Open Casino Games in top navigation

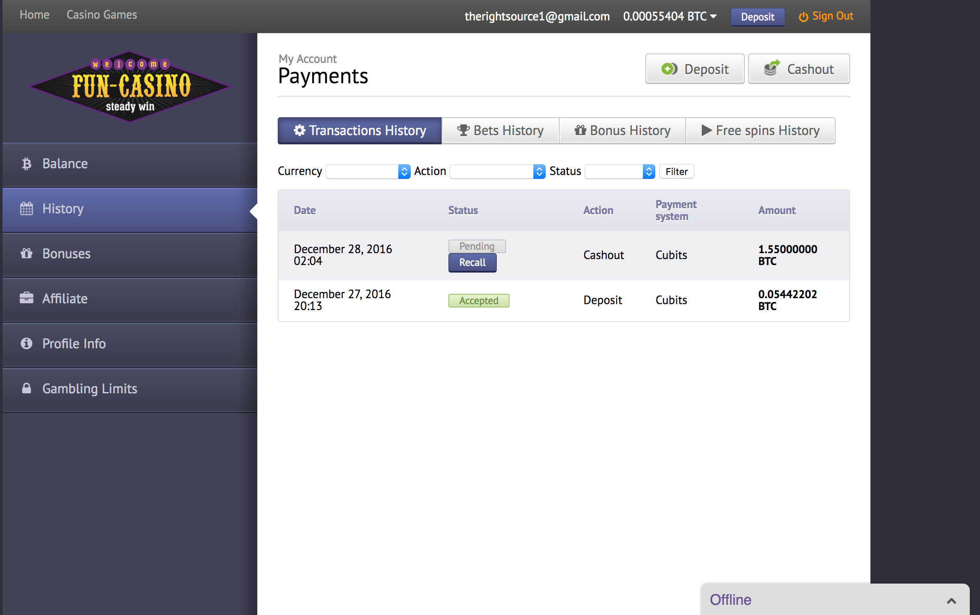point(102,15)
